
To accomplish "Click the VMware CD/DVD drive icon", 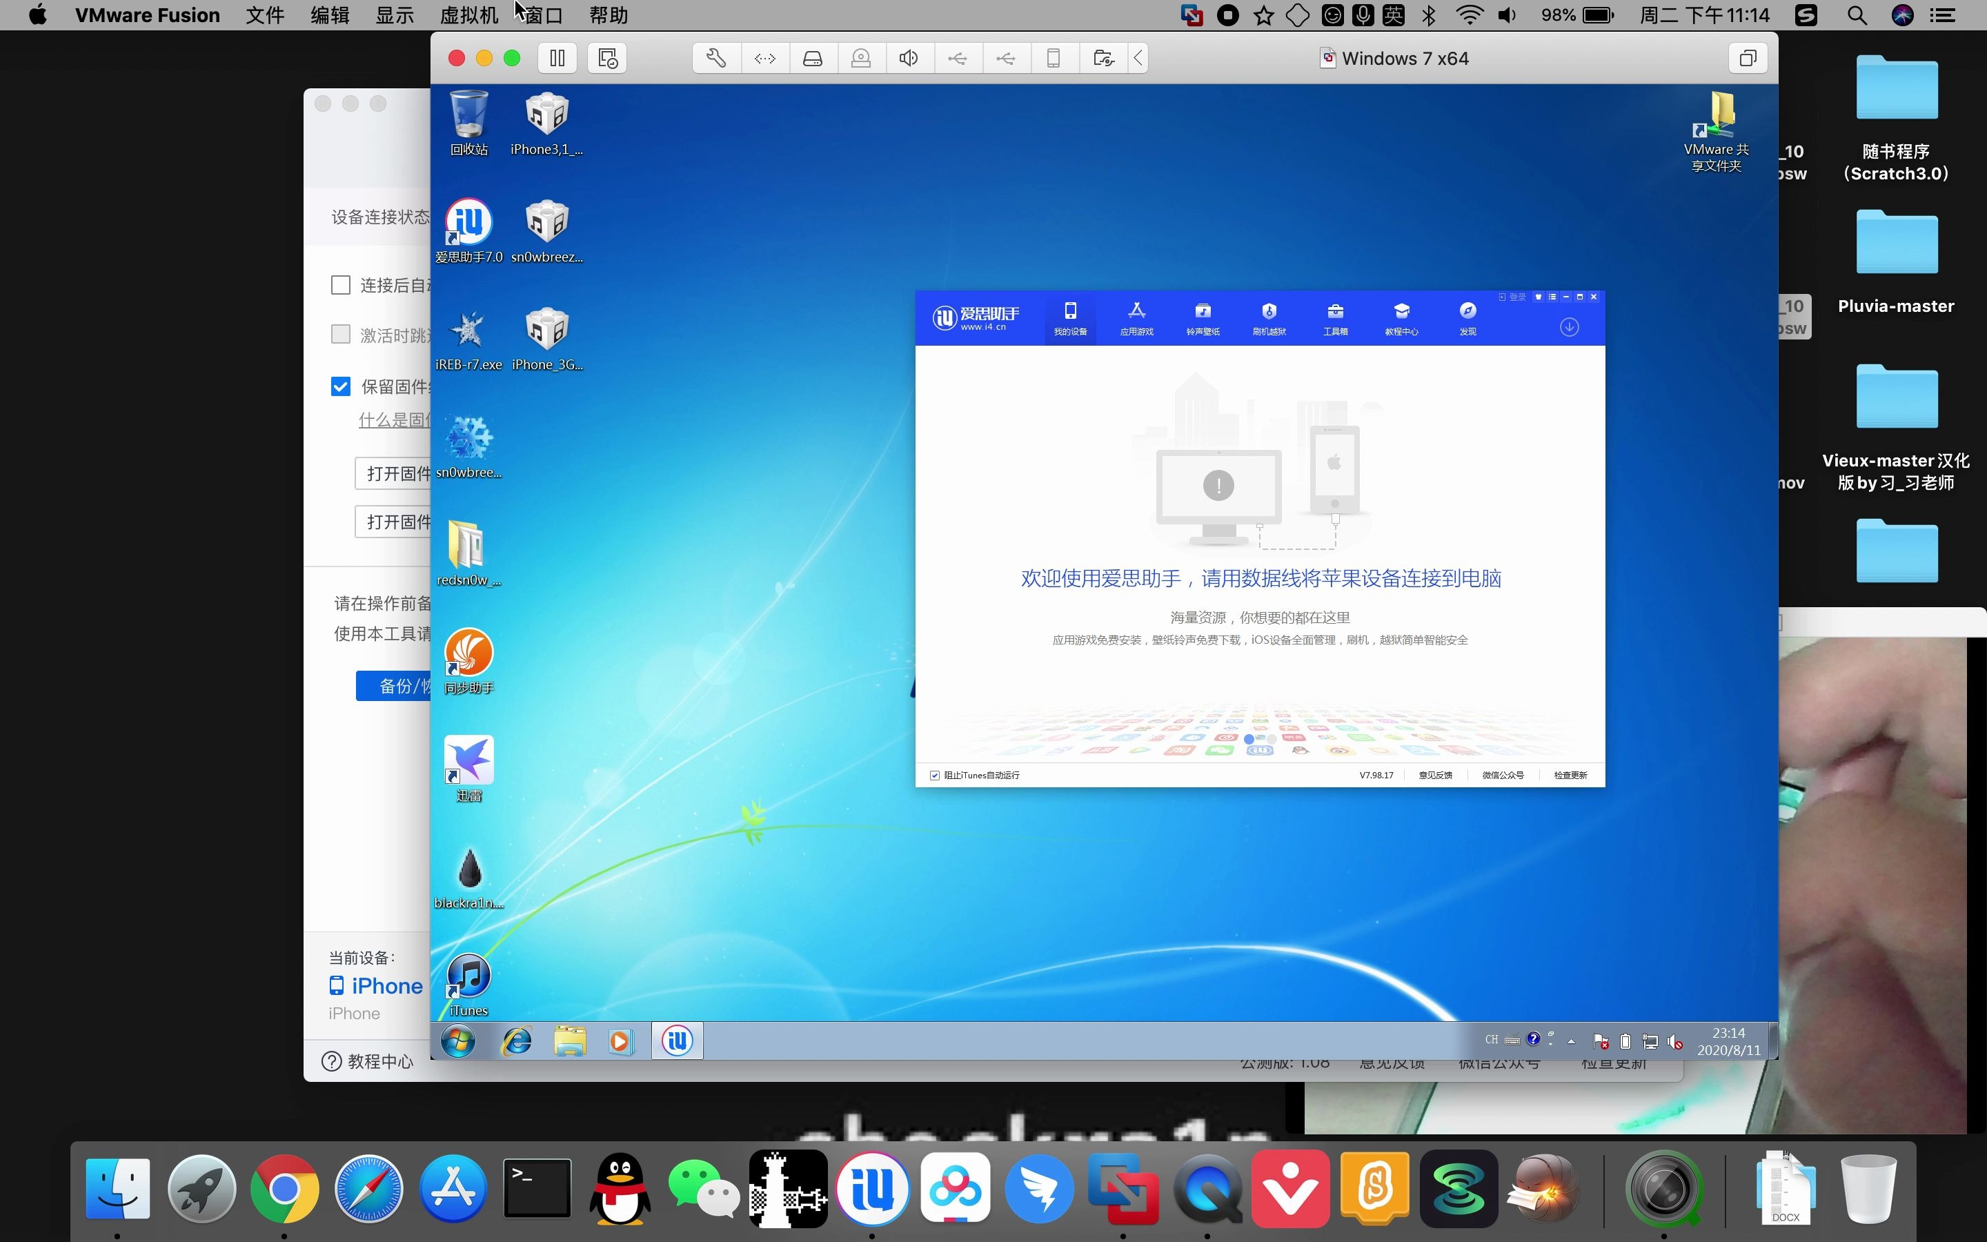I will 860,59.
